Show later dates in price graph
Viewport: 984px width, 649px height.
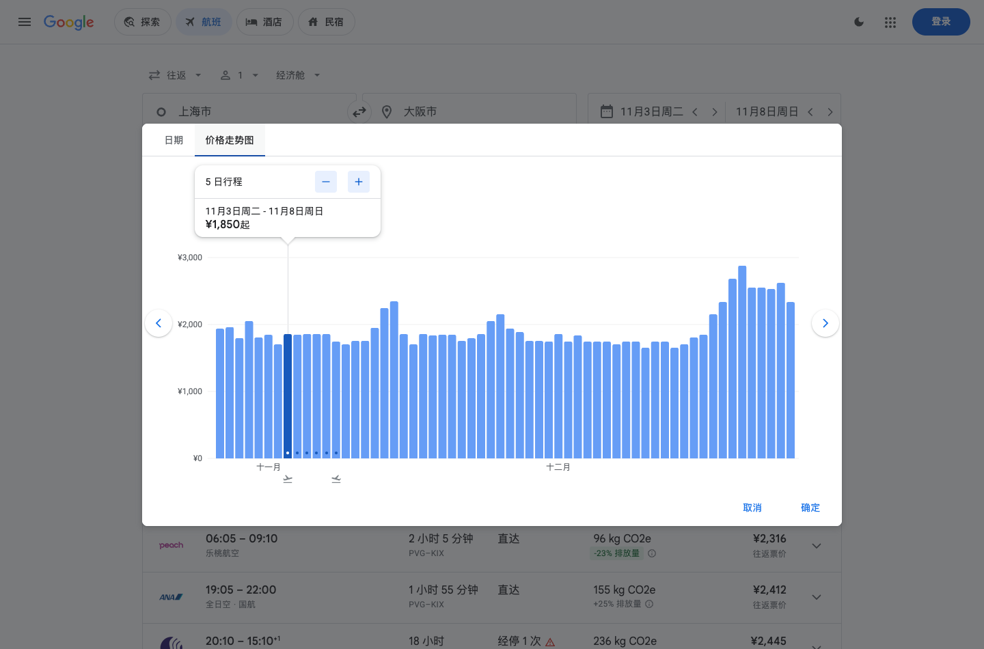coord(825,323)
